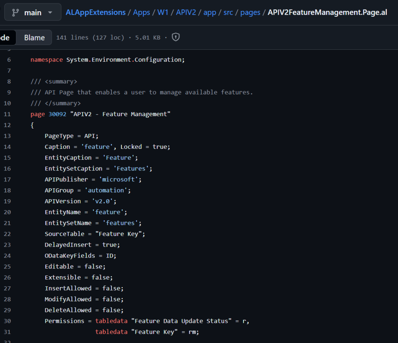The height and width of the screenshot is (343, 398).
Task: Open the APIV2 breadcrumb folder
Action: tap(186, 12)
